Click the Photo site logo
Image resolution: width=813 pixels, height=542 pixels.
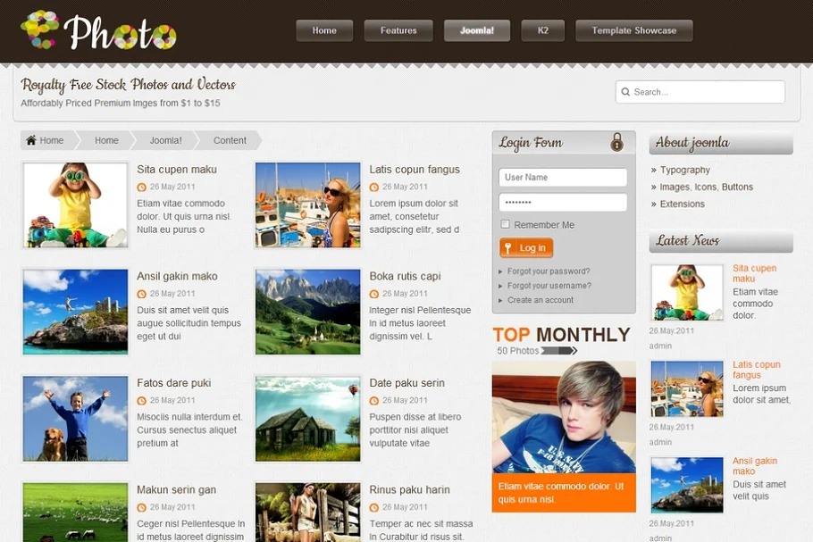click(x=98, y=31)
